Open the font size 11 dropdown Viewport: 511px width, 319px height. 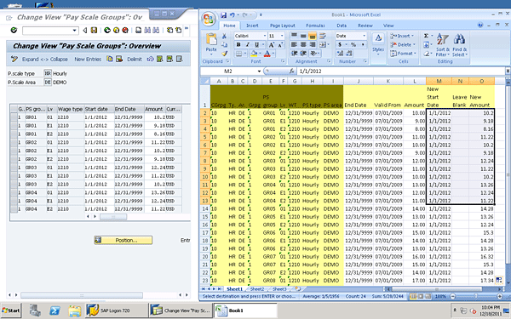tap(282, 36)
